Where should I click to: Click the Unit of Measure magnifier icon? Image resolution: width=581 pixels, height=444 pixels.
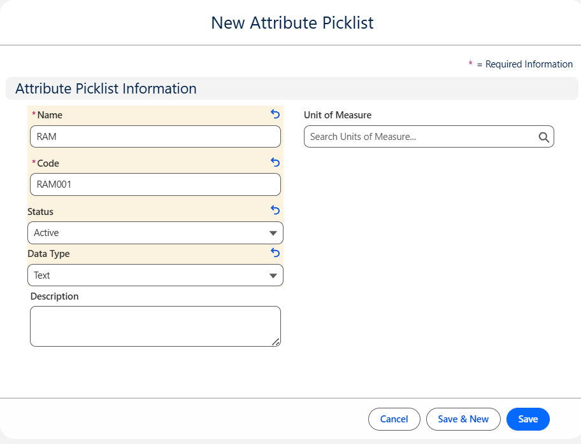point(543,137)
